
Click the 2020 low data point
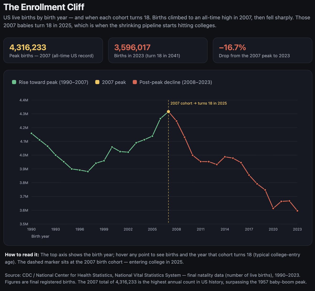pyautogui.click(x=273, y=208)
